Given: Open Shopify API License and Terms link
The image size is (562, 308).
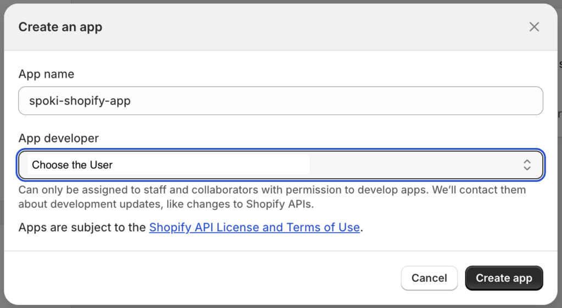Looking at the screenshot, I should pyautogui.click(x=254, y=227).
